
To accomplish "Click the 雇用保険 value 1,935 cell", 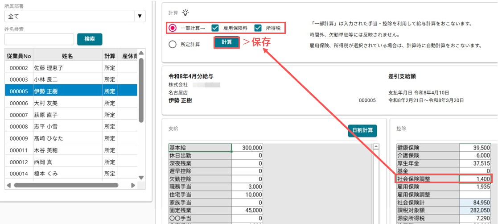I will point(475,187).
